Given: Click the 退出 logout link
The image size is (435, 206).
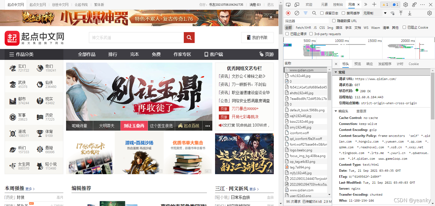Looking at the screenshot, I should point(270,5).
